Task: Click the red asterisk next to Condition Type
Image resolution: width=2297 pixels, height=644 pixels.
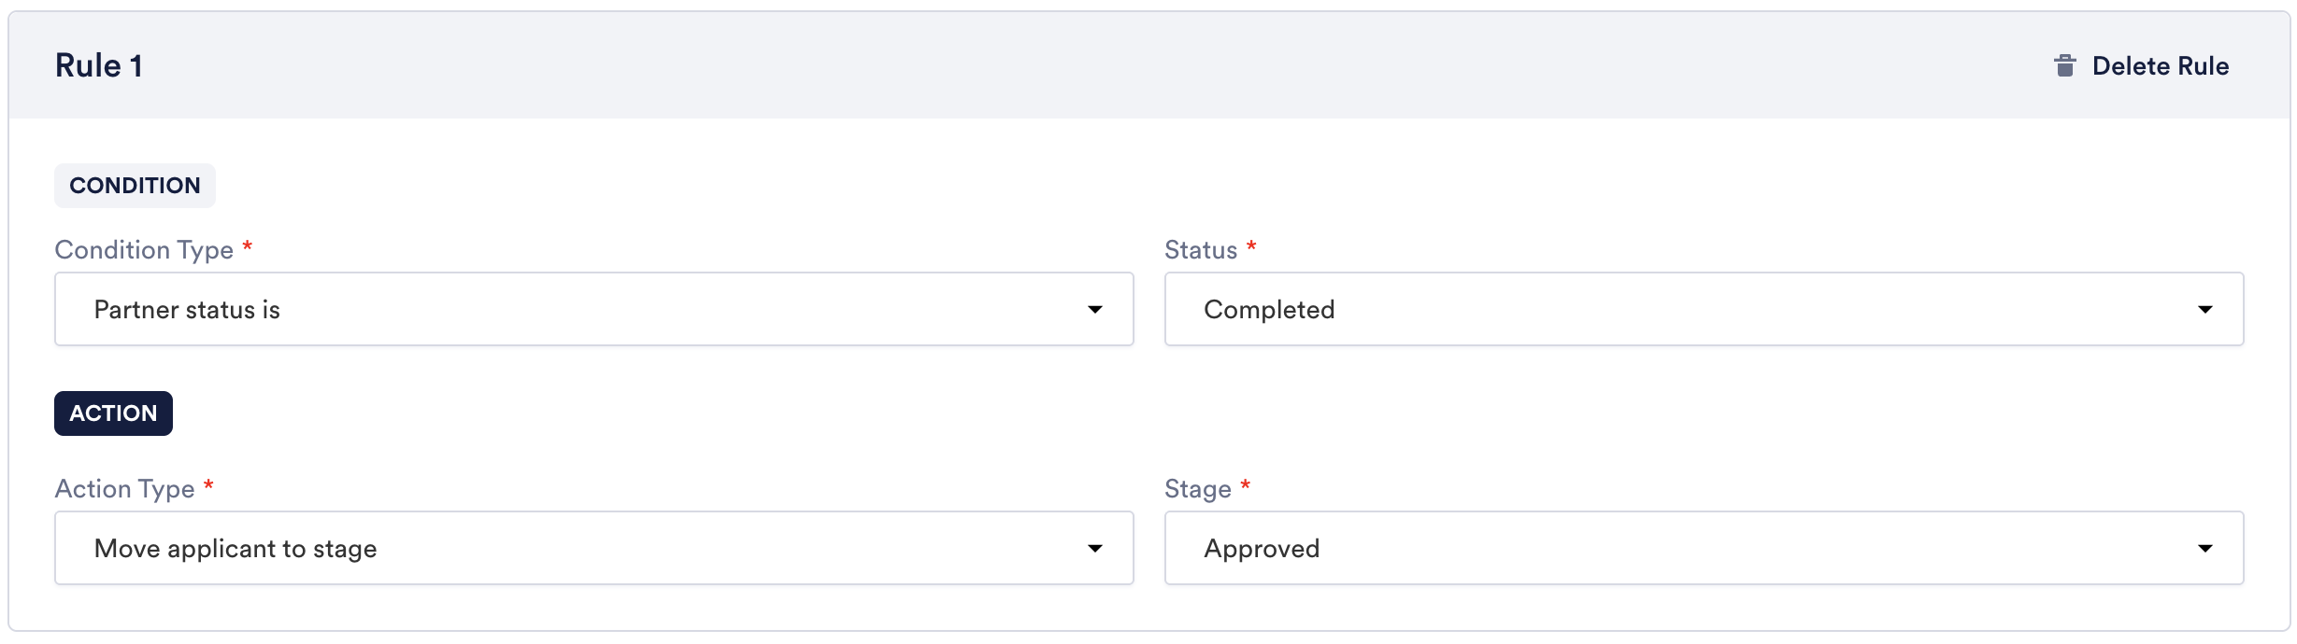Action: click(248, 246)
